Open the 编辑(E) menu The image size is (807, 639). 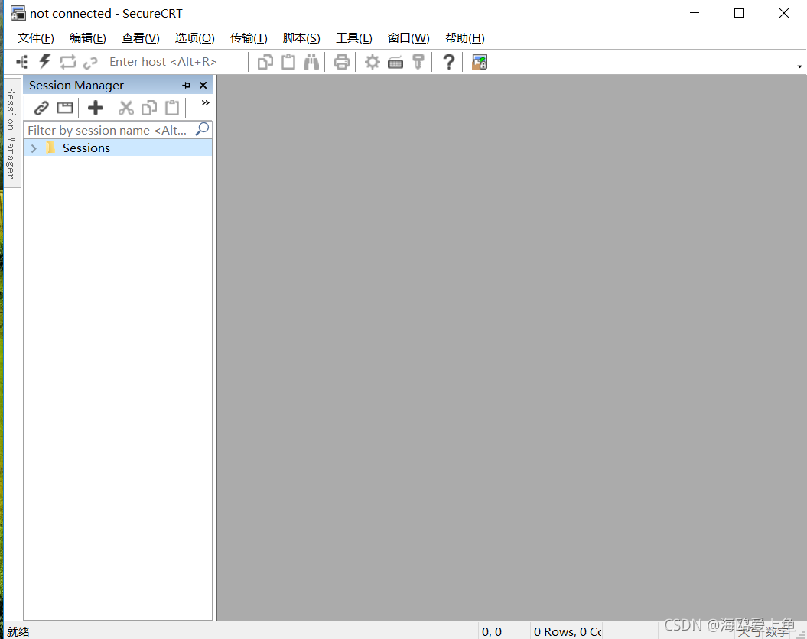(87, 38)
